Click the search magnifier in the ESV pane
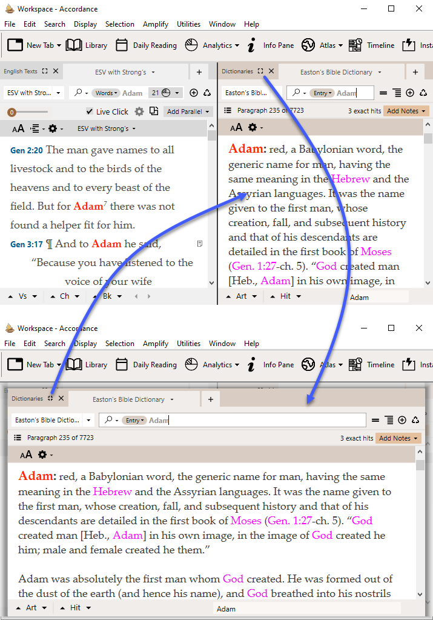 click(78, 93)
